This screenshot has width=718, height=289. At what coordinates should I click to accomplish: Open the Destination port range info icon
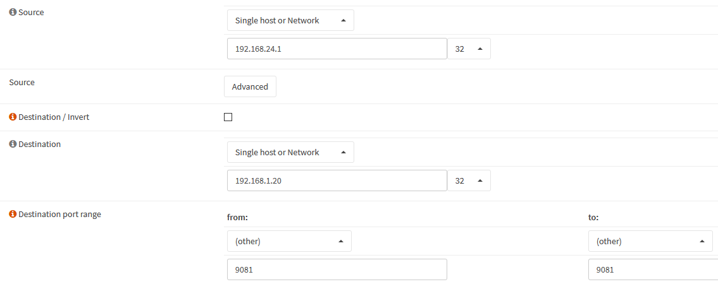click(x=13, y=215)
